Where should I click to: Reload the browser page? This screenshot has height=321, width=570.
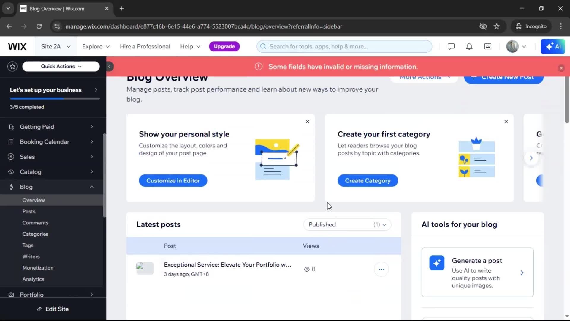(39, 26)
